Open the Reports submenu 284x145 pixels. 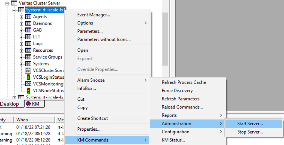click(x=169, y=115)
